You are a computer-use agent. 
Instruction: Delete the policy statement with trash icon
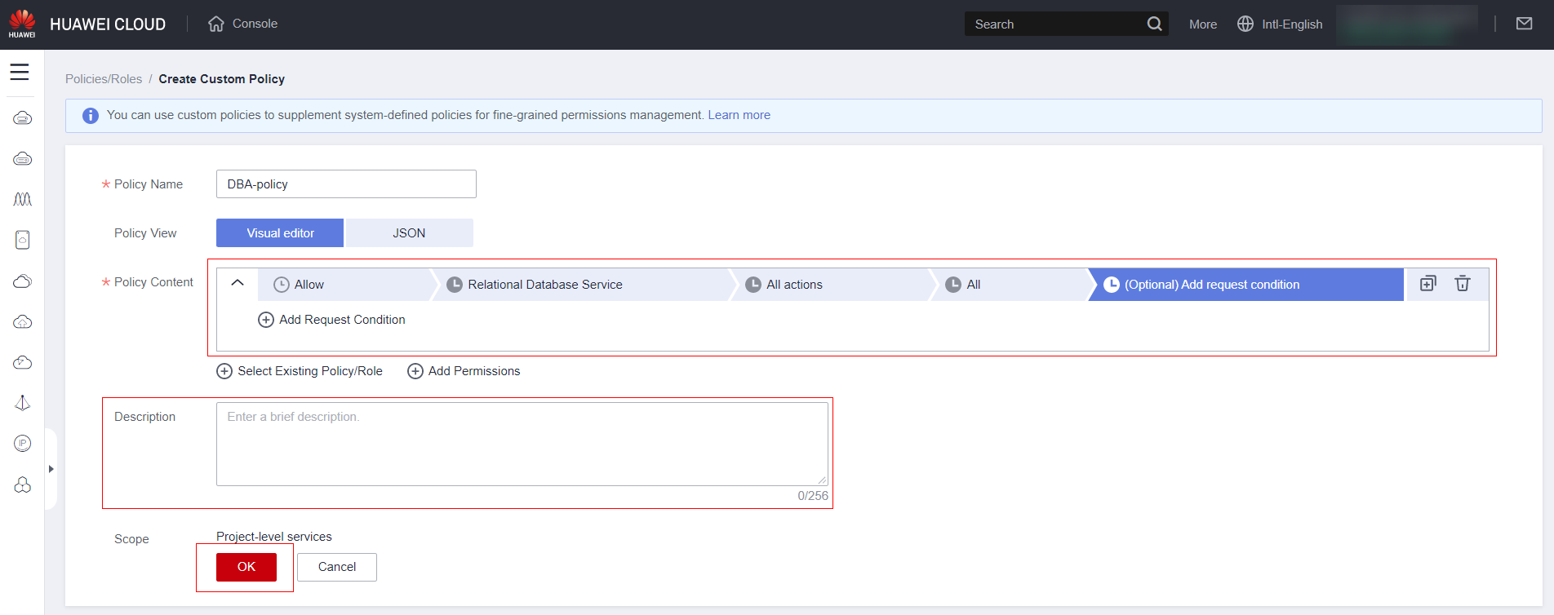pos(1462,284)
